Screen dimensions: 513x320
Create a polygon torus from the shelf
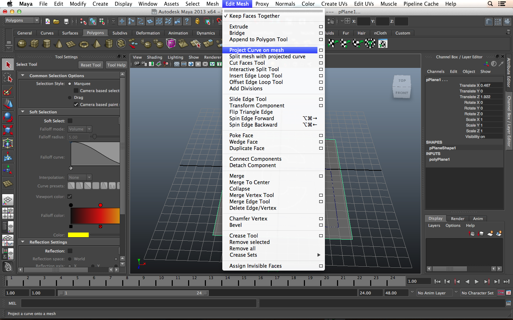[84, 44]
